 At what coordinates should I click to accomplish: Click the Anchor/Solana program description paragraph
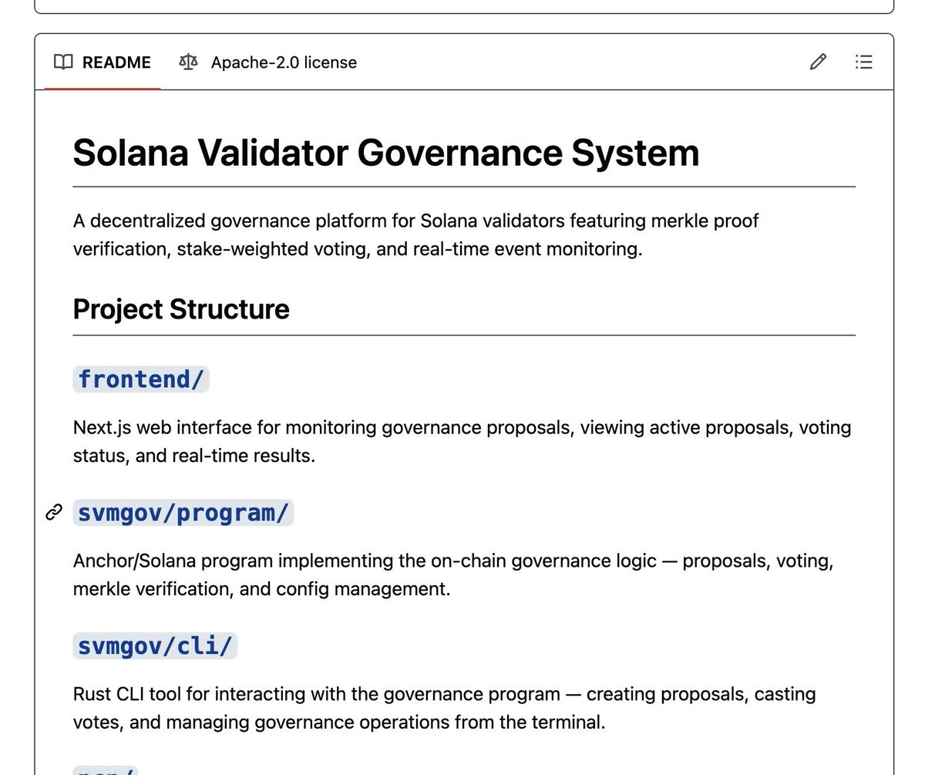[453, 575]
